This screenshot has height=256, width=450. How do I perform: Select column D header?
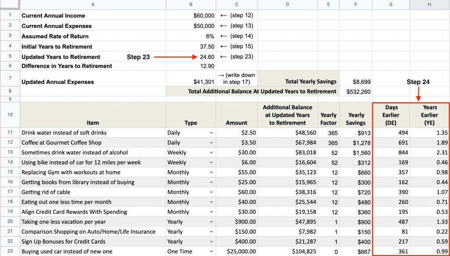[287, 4]
